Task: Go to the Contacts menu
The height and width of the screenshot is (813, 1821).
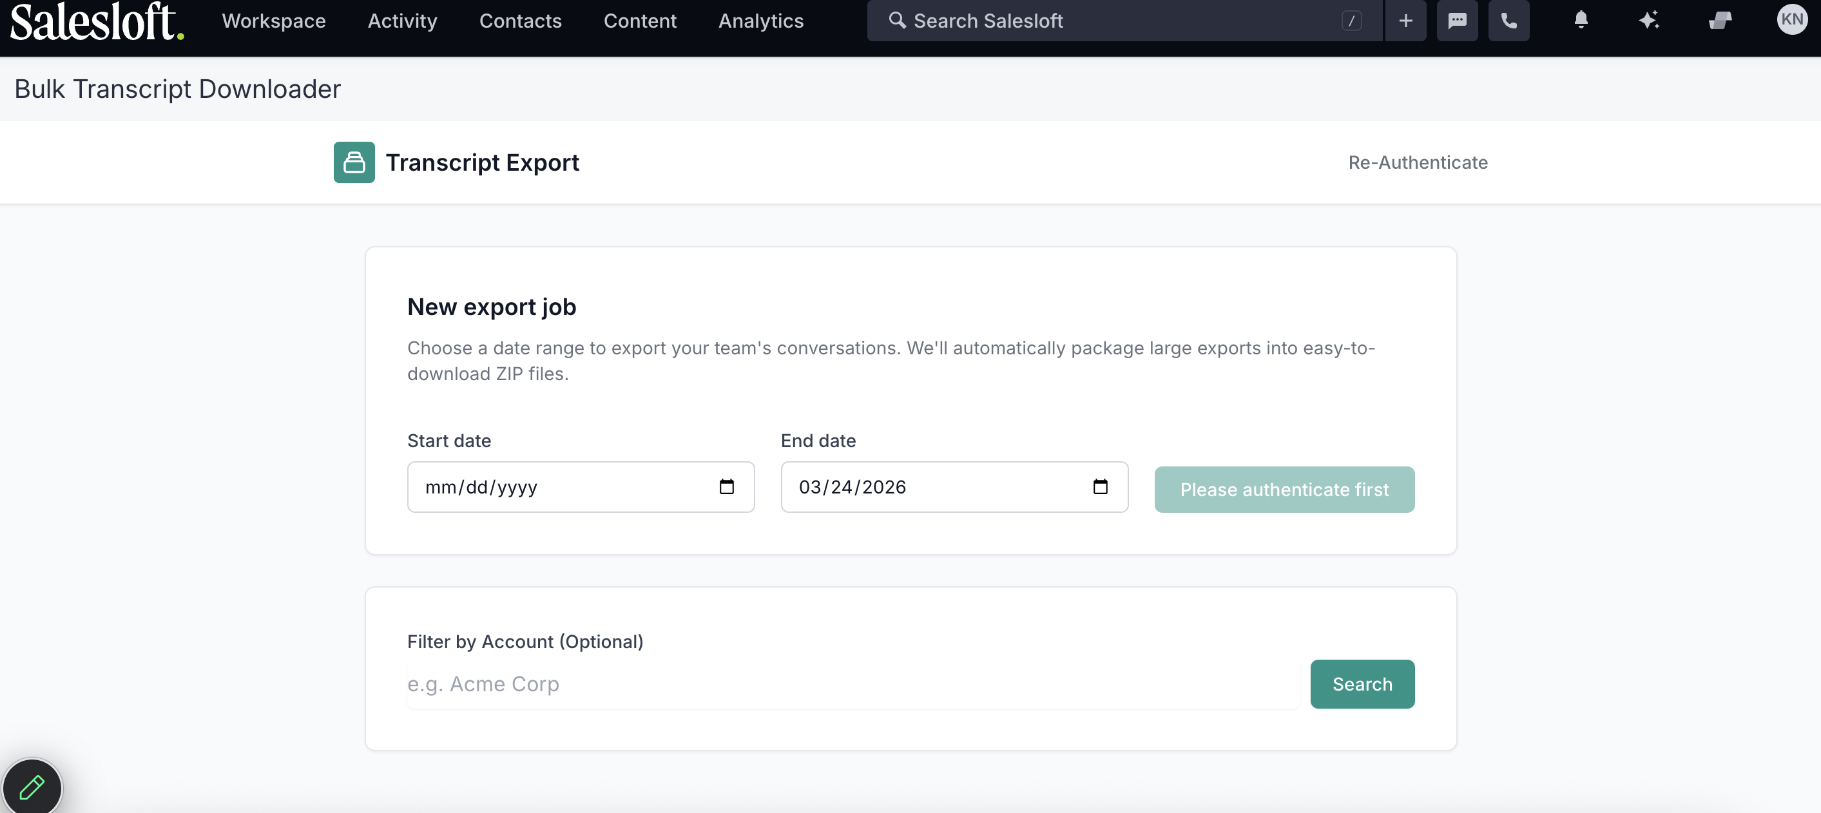Action: coord(520,21)
